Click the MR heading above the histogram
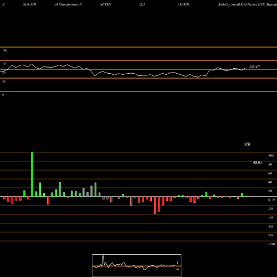This screenshot has width=277, height=277. 247,144
